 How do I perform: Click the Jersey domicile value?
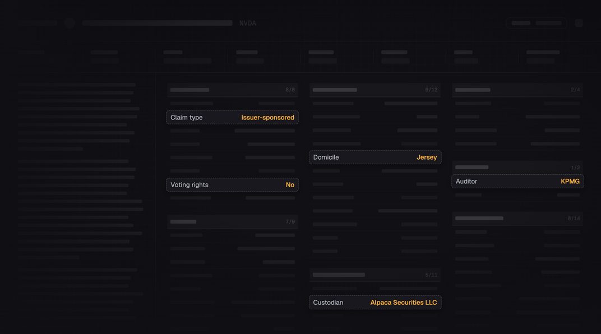427,157
